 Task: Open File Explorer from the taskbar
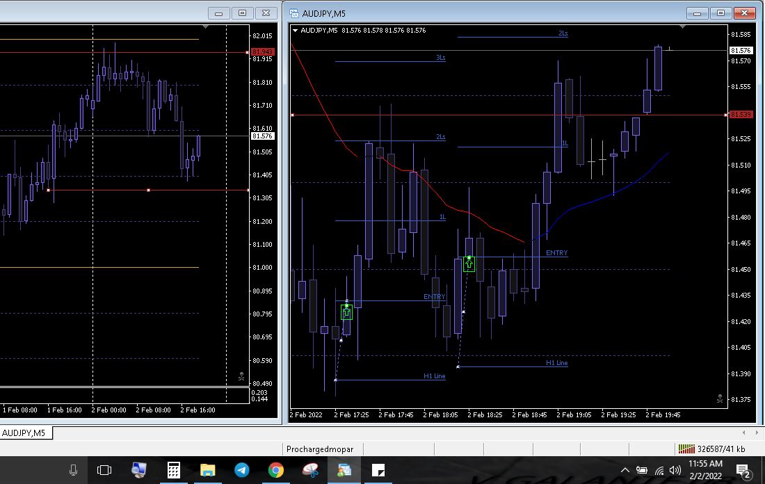pos(208,471)
